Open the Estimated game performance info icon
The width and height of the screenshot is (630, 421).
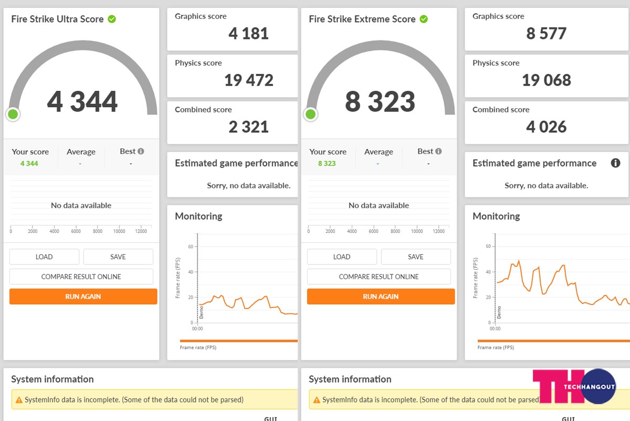615,163
